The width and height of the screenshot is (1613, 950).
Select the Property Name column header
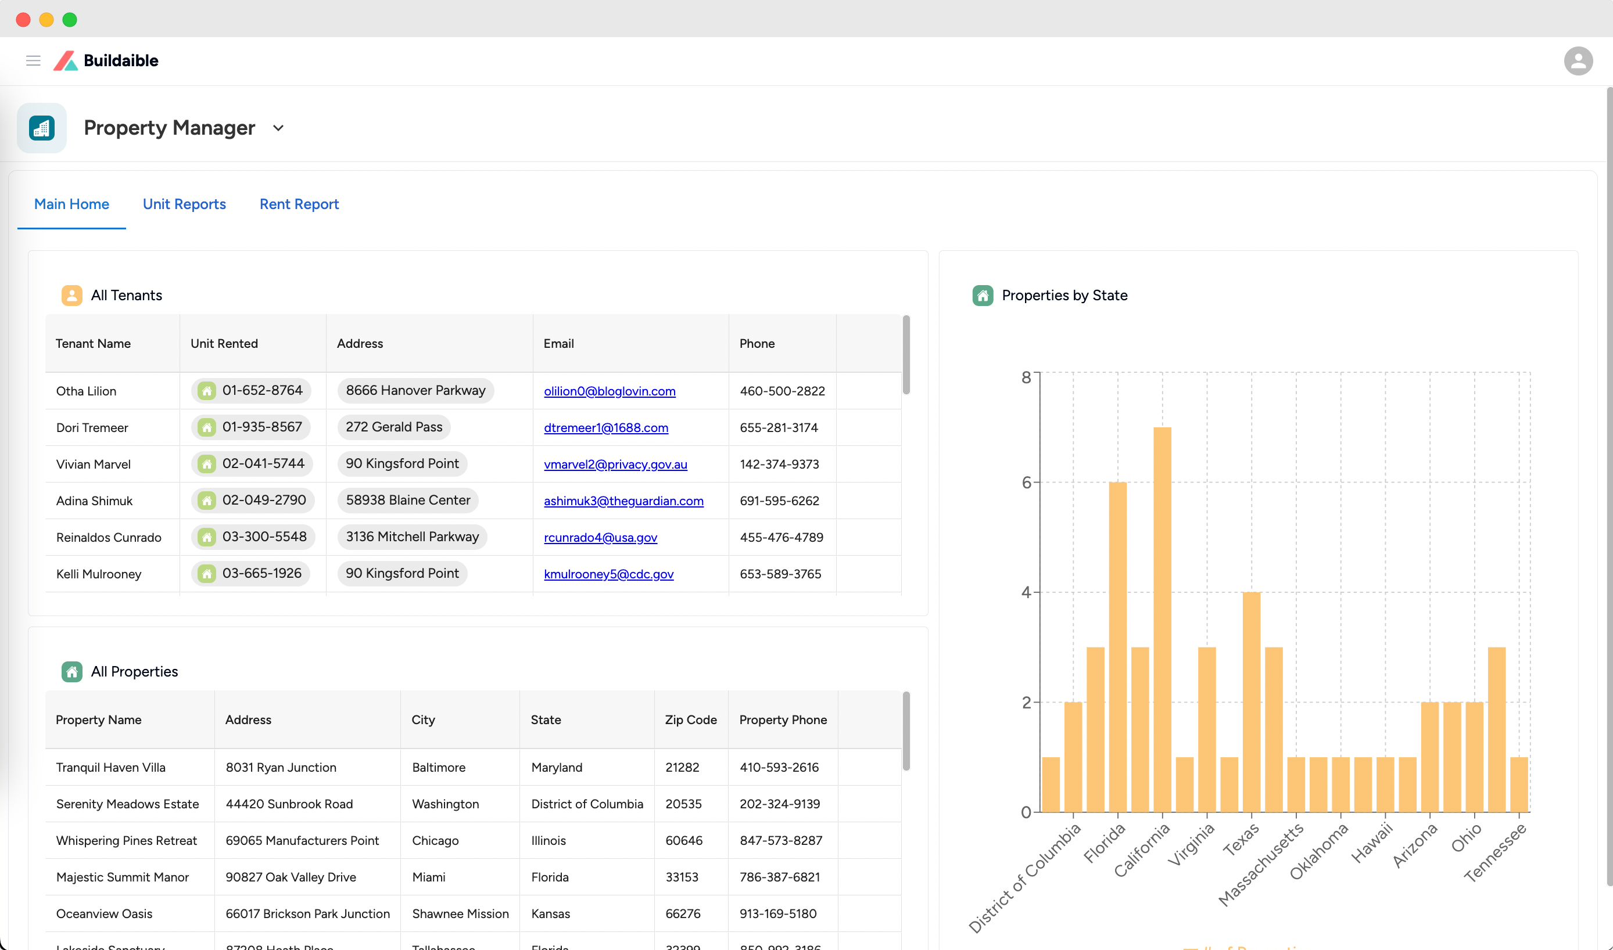click(130, 719)
